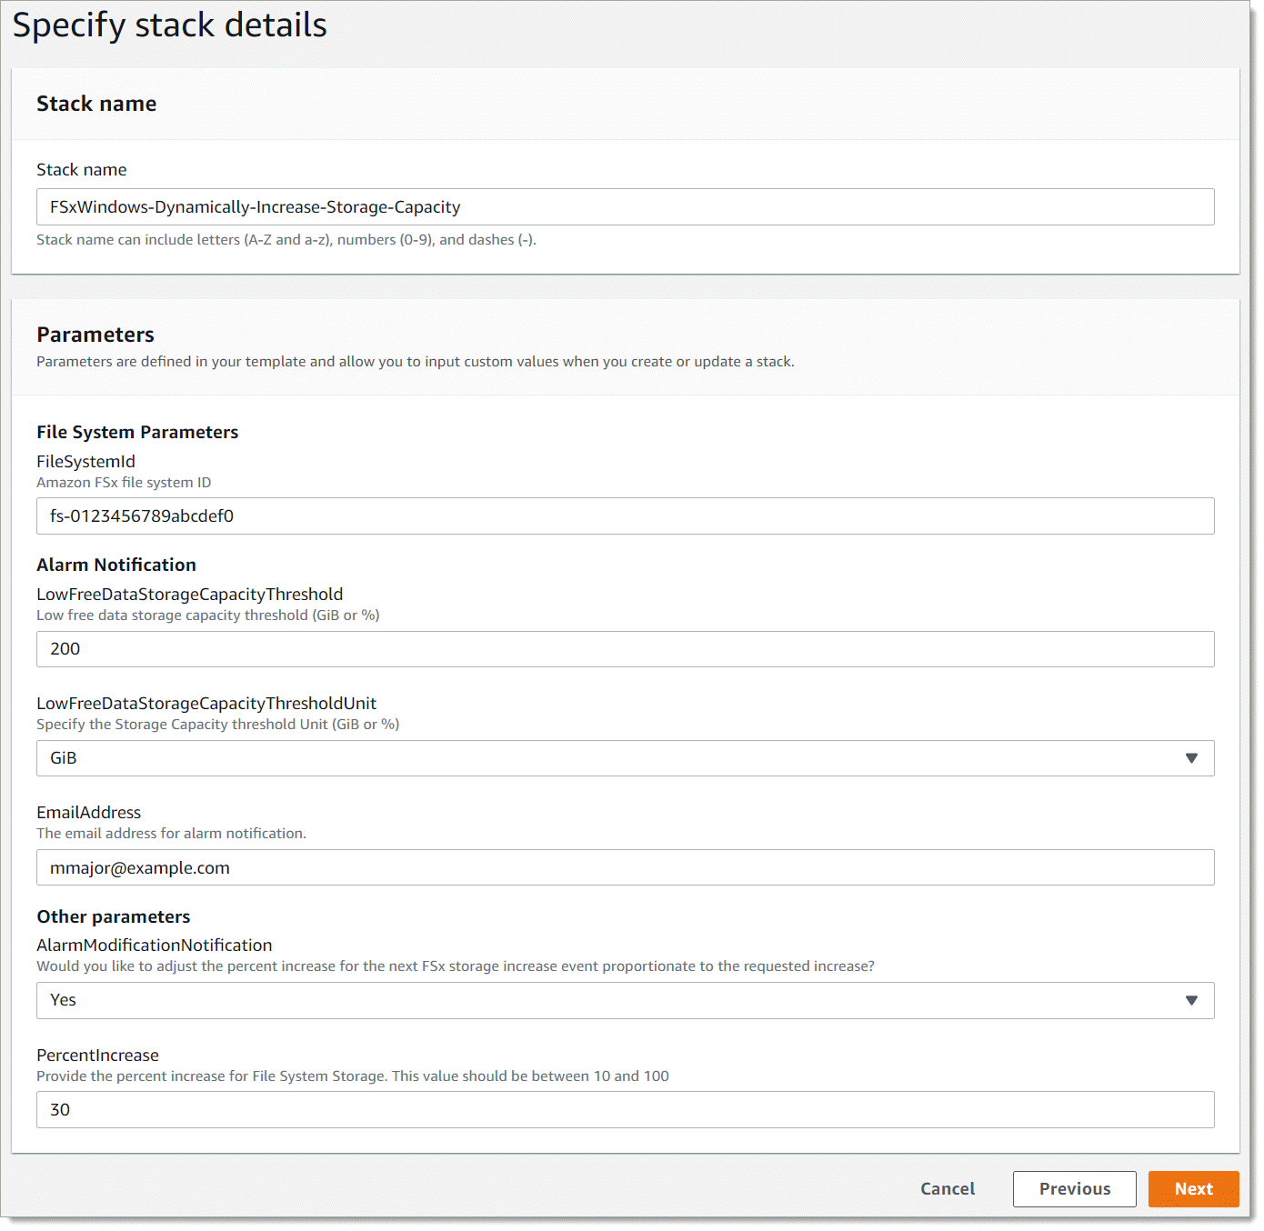Click the Specify stack details page title
The height and width of the screenshot is (1231, 1264).
pyautogui.click(x=171, y=25)
